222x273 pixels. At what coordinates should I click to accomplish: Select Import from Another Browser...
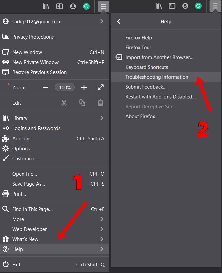pyautogui.click(x=166, y=57)
